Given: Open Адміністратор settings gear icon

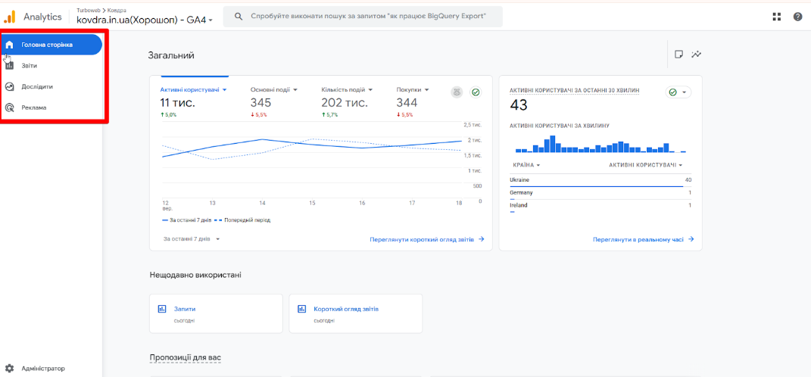Looking at the screenshot, I should (10, 369).
